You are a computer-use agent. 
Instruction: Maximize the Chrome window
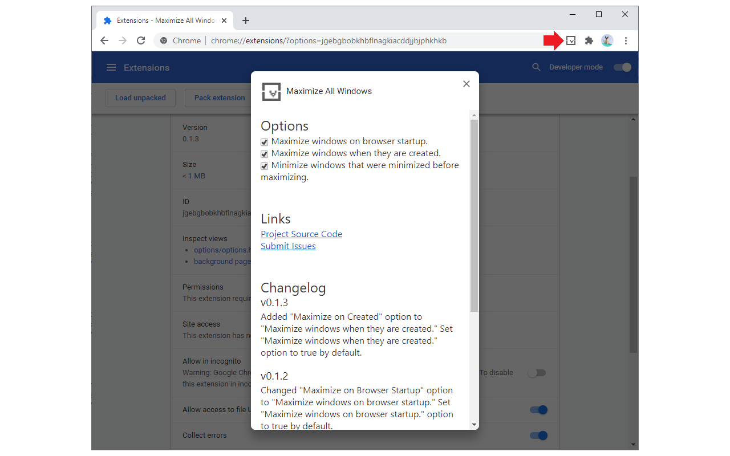(x=599, y=14)
